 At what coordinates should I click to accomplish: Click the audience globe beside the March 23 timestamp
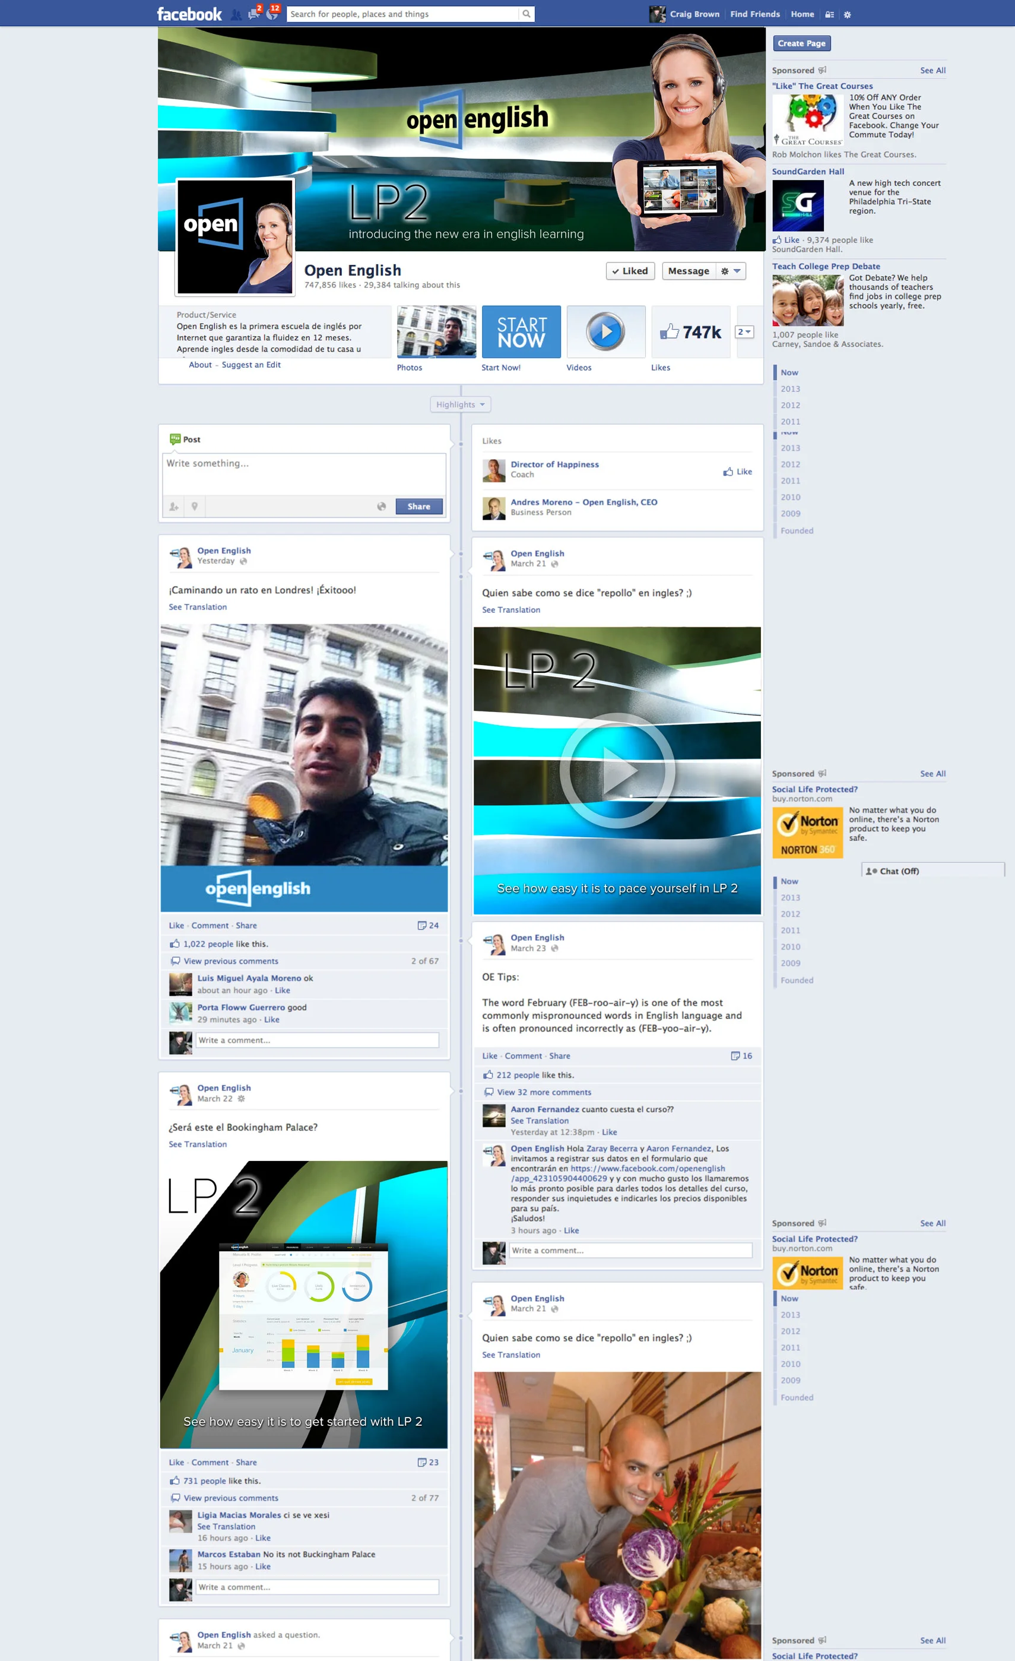pos(554,948)
